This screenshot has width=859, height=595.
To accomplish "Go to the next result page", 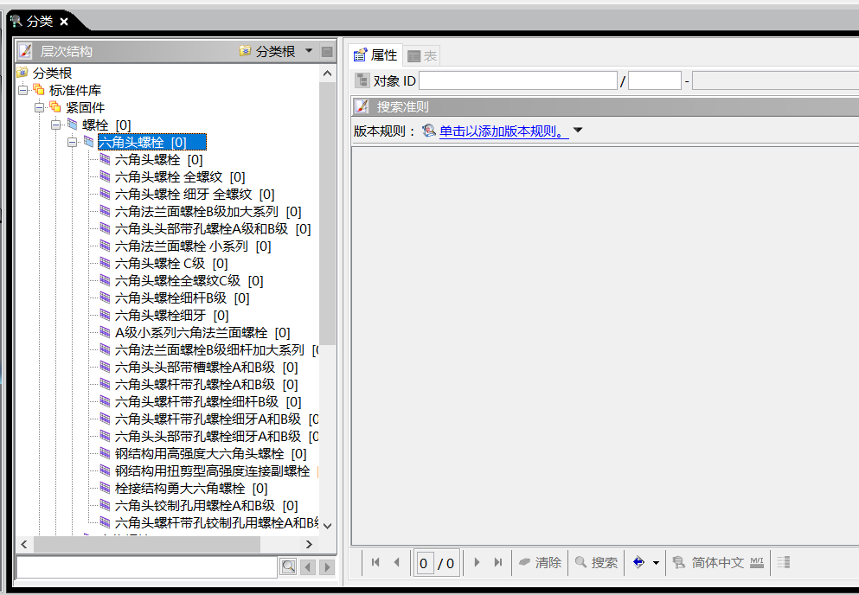I will point(477,562).
